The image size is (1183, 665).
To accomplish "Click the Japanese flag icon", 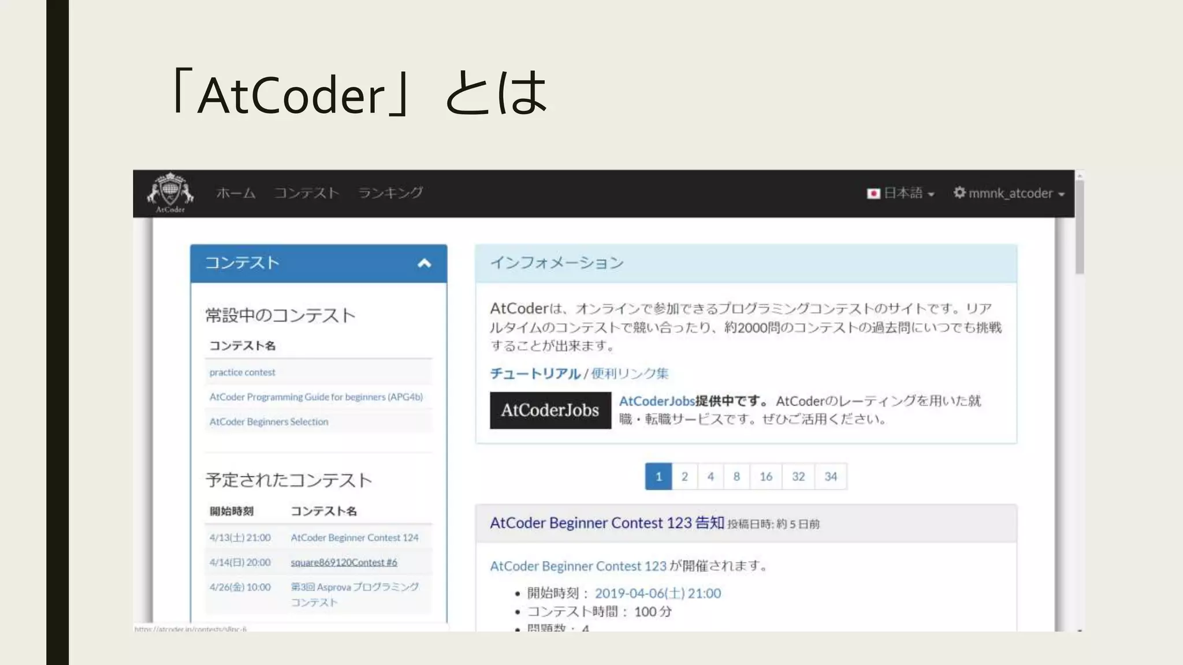I will [873, 193].
